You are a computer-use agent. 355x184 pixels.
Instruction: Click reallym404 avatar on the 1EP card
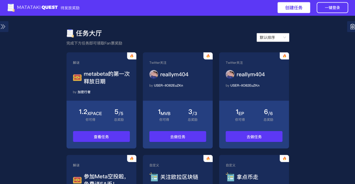click(230, 74)
